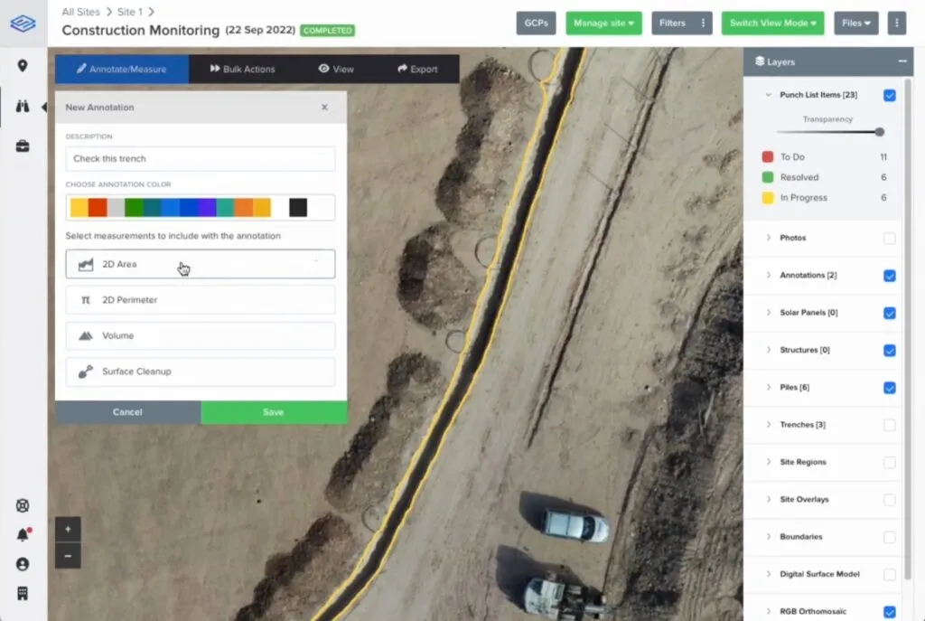Click the app logo in sidebar
Image resolution: width=925 pixels, height=621 pixels.
point(23,23)
